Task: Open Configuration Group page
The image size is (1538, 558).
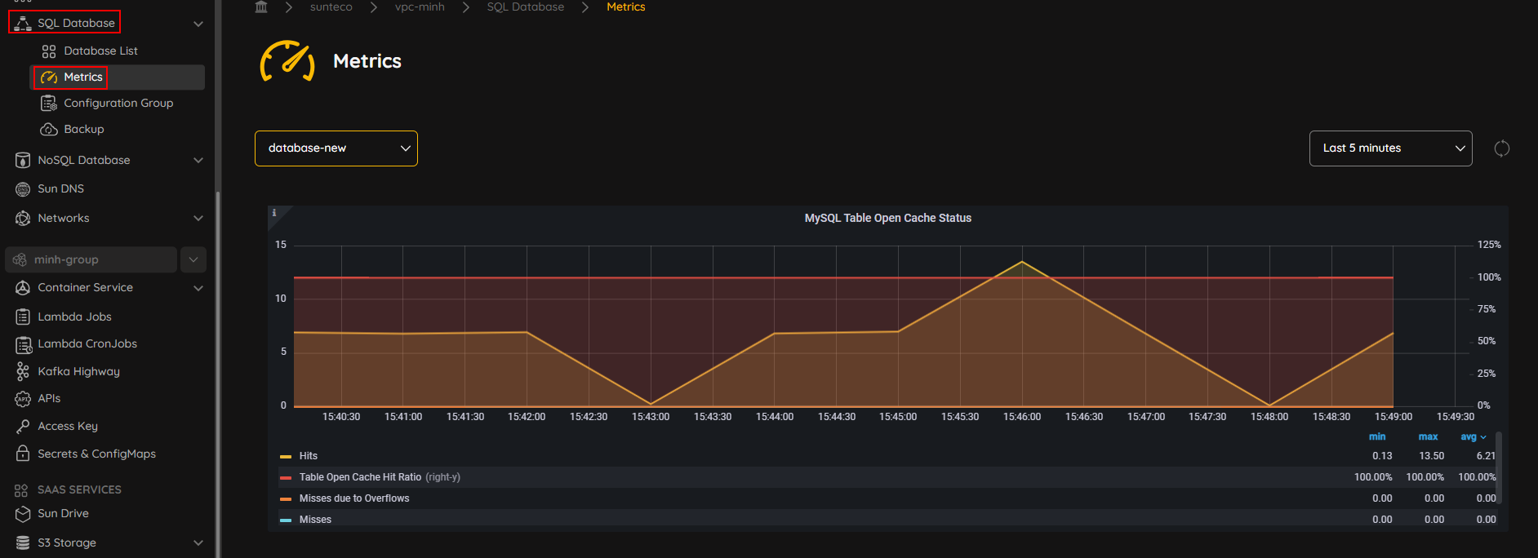Action: 118,103
